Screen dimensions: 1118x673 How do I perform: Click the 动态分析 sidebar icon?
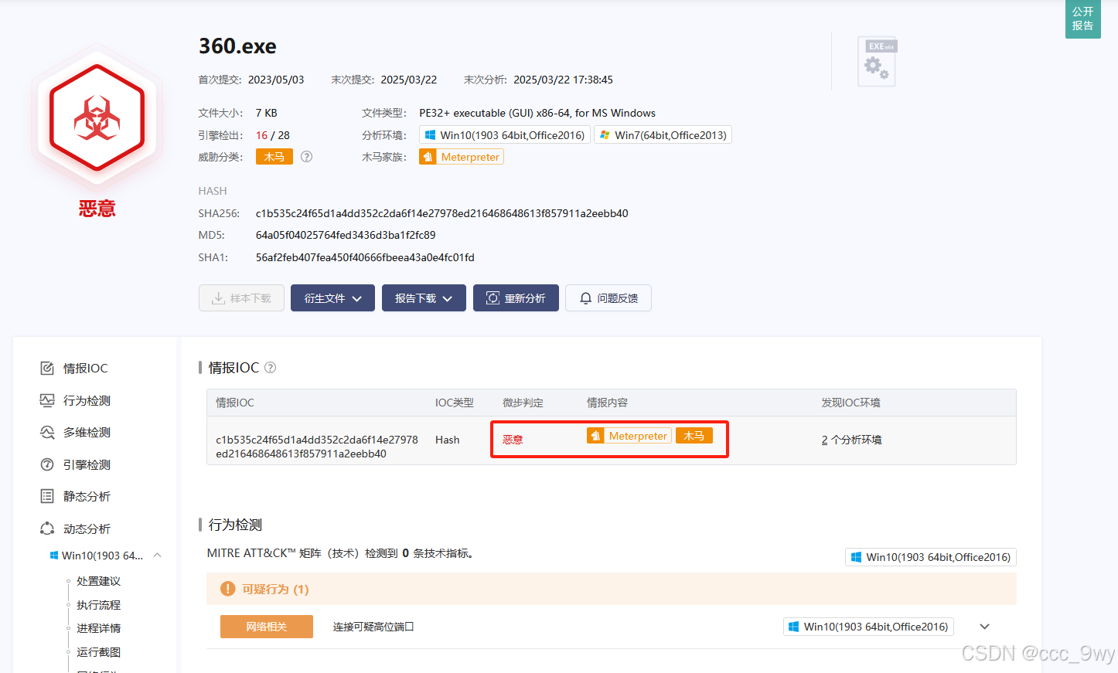[x=47, y=529]
